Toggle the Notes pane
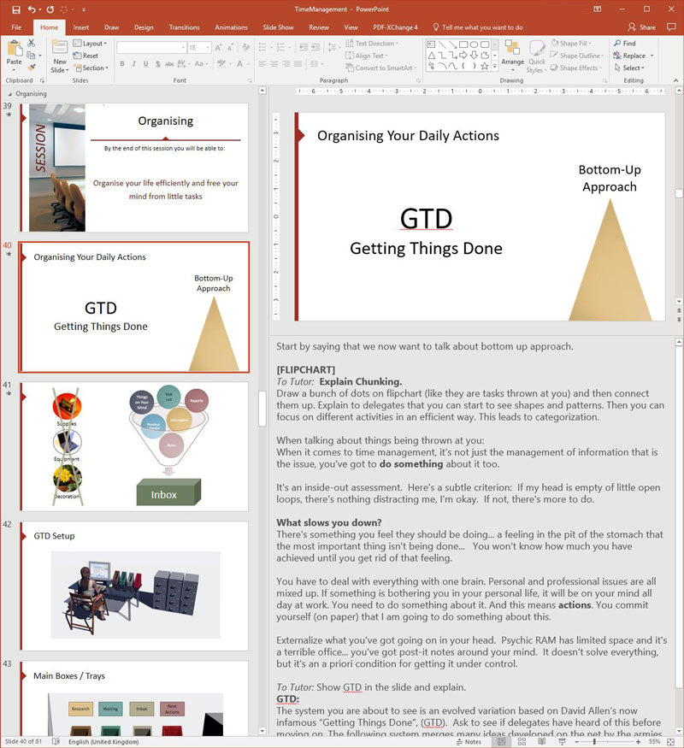Screen dimensions: 684x748 pyautogui.click(x=469, y=742)
